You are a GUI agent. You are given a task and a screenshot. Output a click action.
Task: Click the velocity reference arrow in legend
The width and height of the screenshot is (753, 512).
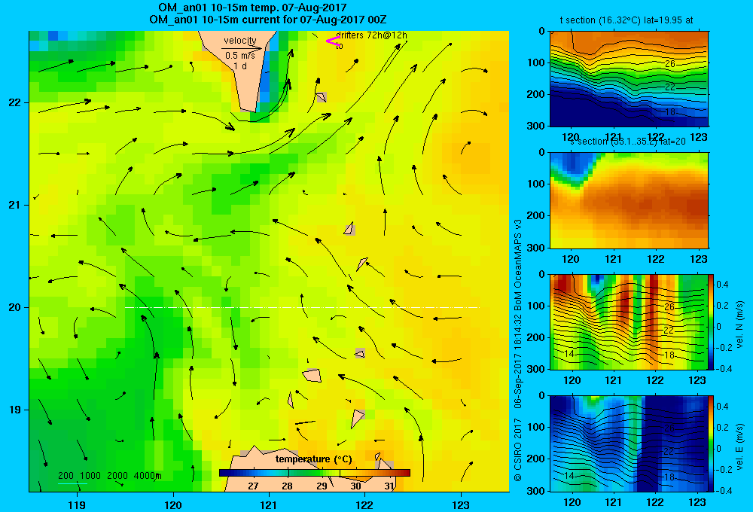tap(242, 48)
